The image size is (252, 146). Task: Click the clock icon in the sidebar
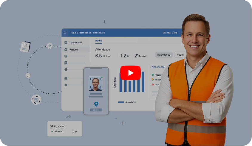coord(66,69)
